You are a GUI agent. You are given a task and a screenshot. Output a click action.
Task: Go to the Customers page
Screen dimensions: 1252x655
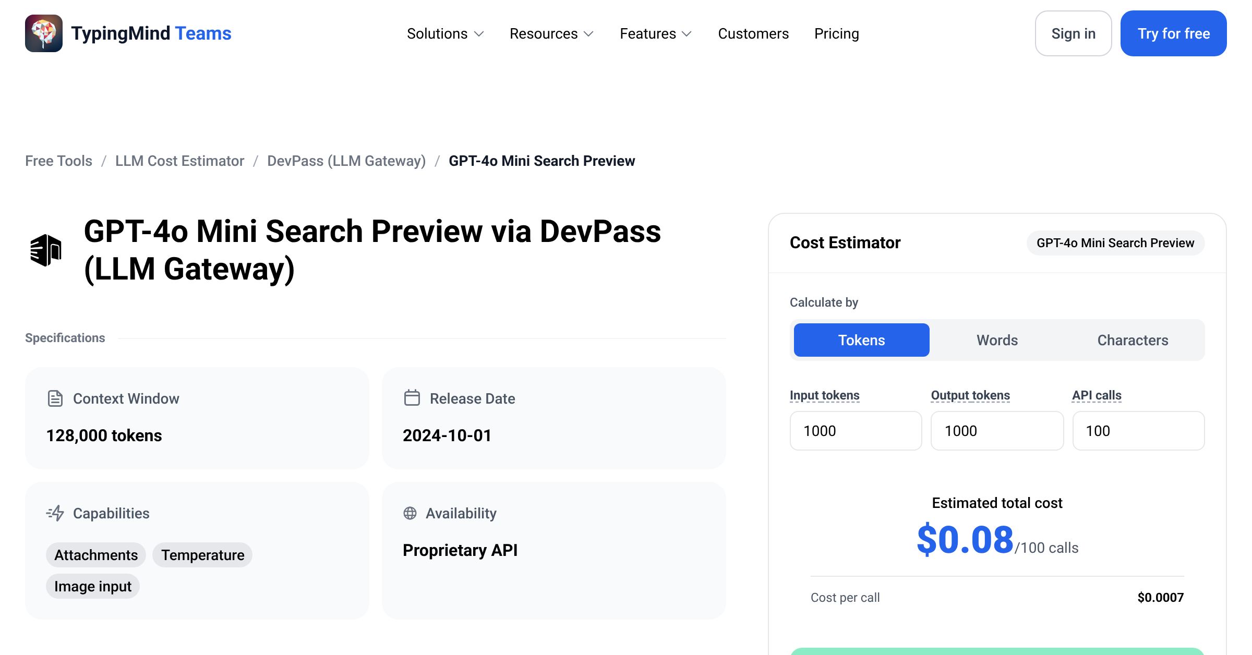click(753, 33)
